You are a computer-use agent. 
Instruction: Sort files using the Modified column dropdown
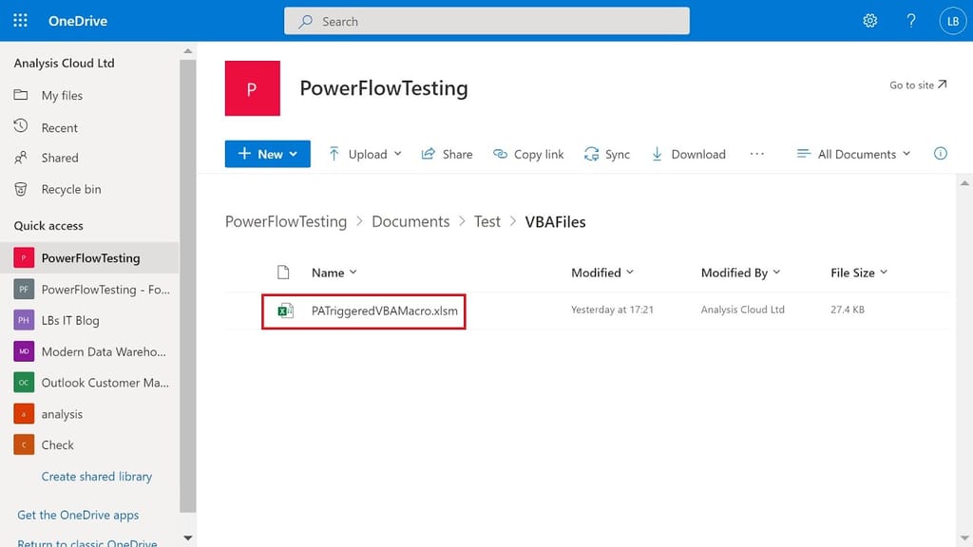tap(602, 273)
